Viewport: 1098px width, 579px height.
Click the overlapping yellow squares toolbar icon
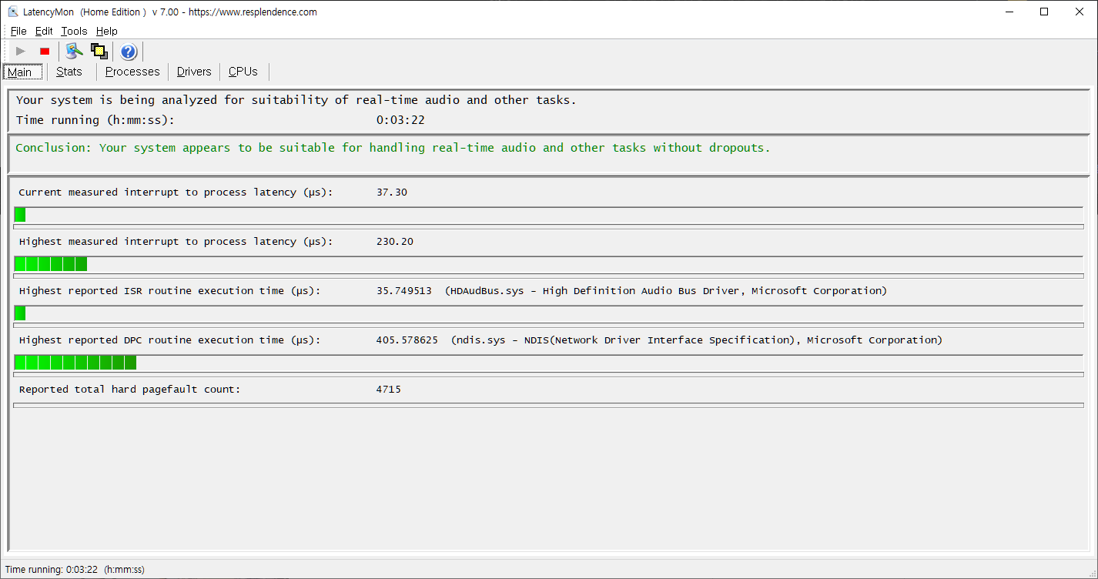point(99,52)
